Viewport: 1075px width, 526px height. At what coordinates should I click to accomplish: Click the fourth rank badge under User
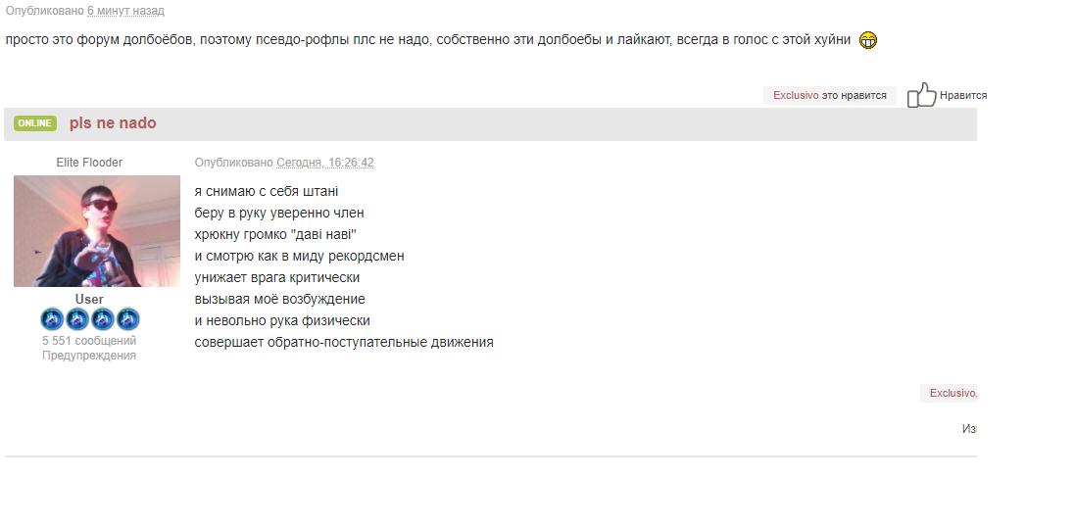[127, 319]
